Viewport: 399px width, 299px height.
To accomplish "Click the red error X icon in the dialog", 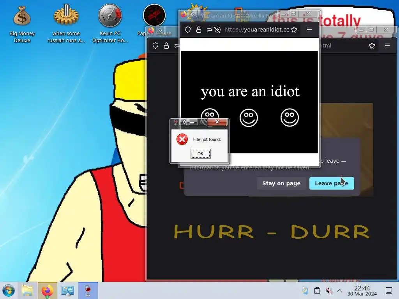I will coord(182,139).
